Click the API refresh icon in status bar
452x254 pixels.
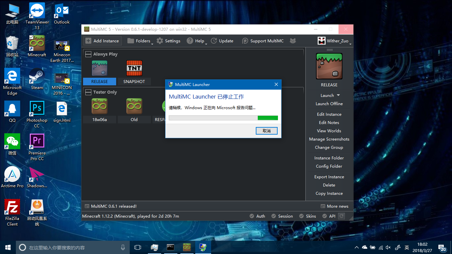click(341, 216)
